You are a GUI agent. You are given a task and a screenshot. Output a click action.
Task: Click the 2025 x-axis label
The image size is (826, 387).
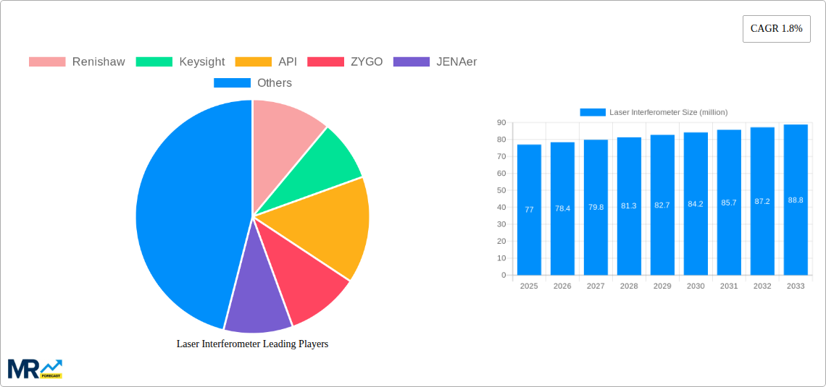tap(529, 286)
